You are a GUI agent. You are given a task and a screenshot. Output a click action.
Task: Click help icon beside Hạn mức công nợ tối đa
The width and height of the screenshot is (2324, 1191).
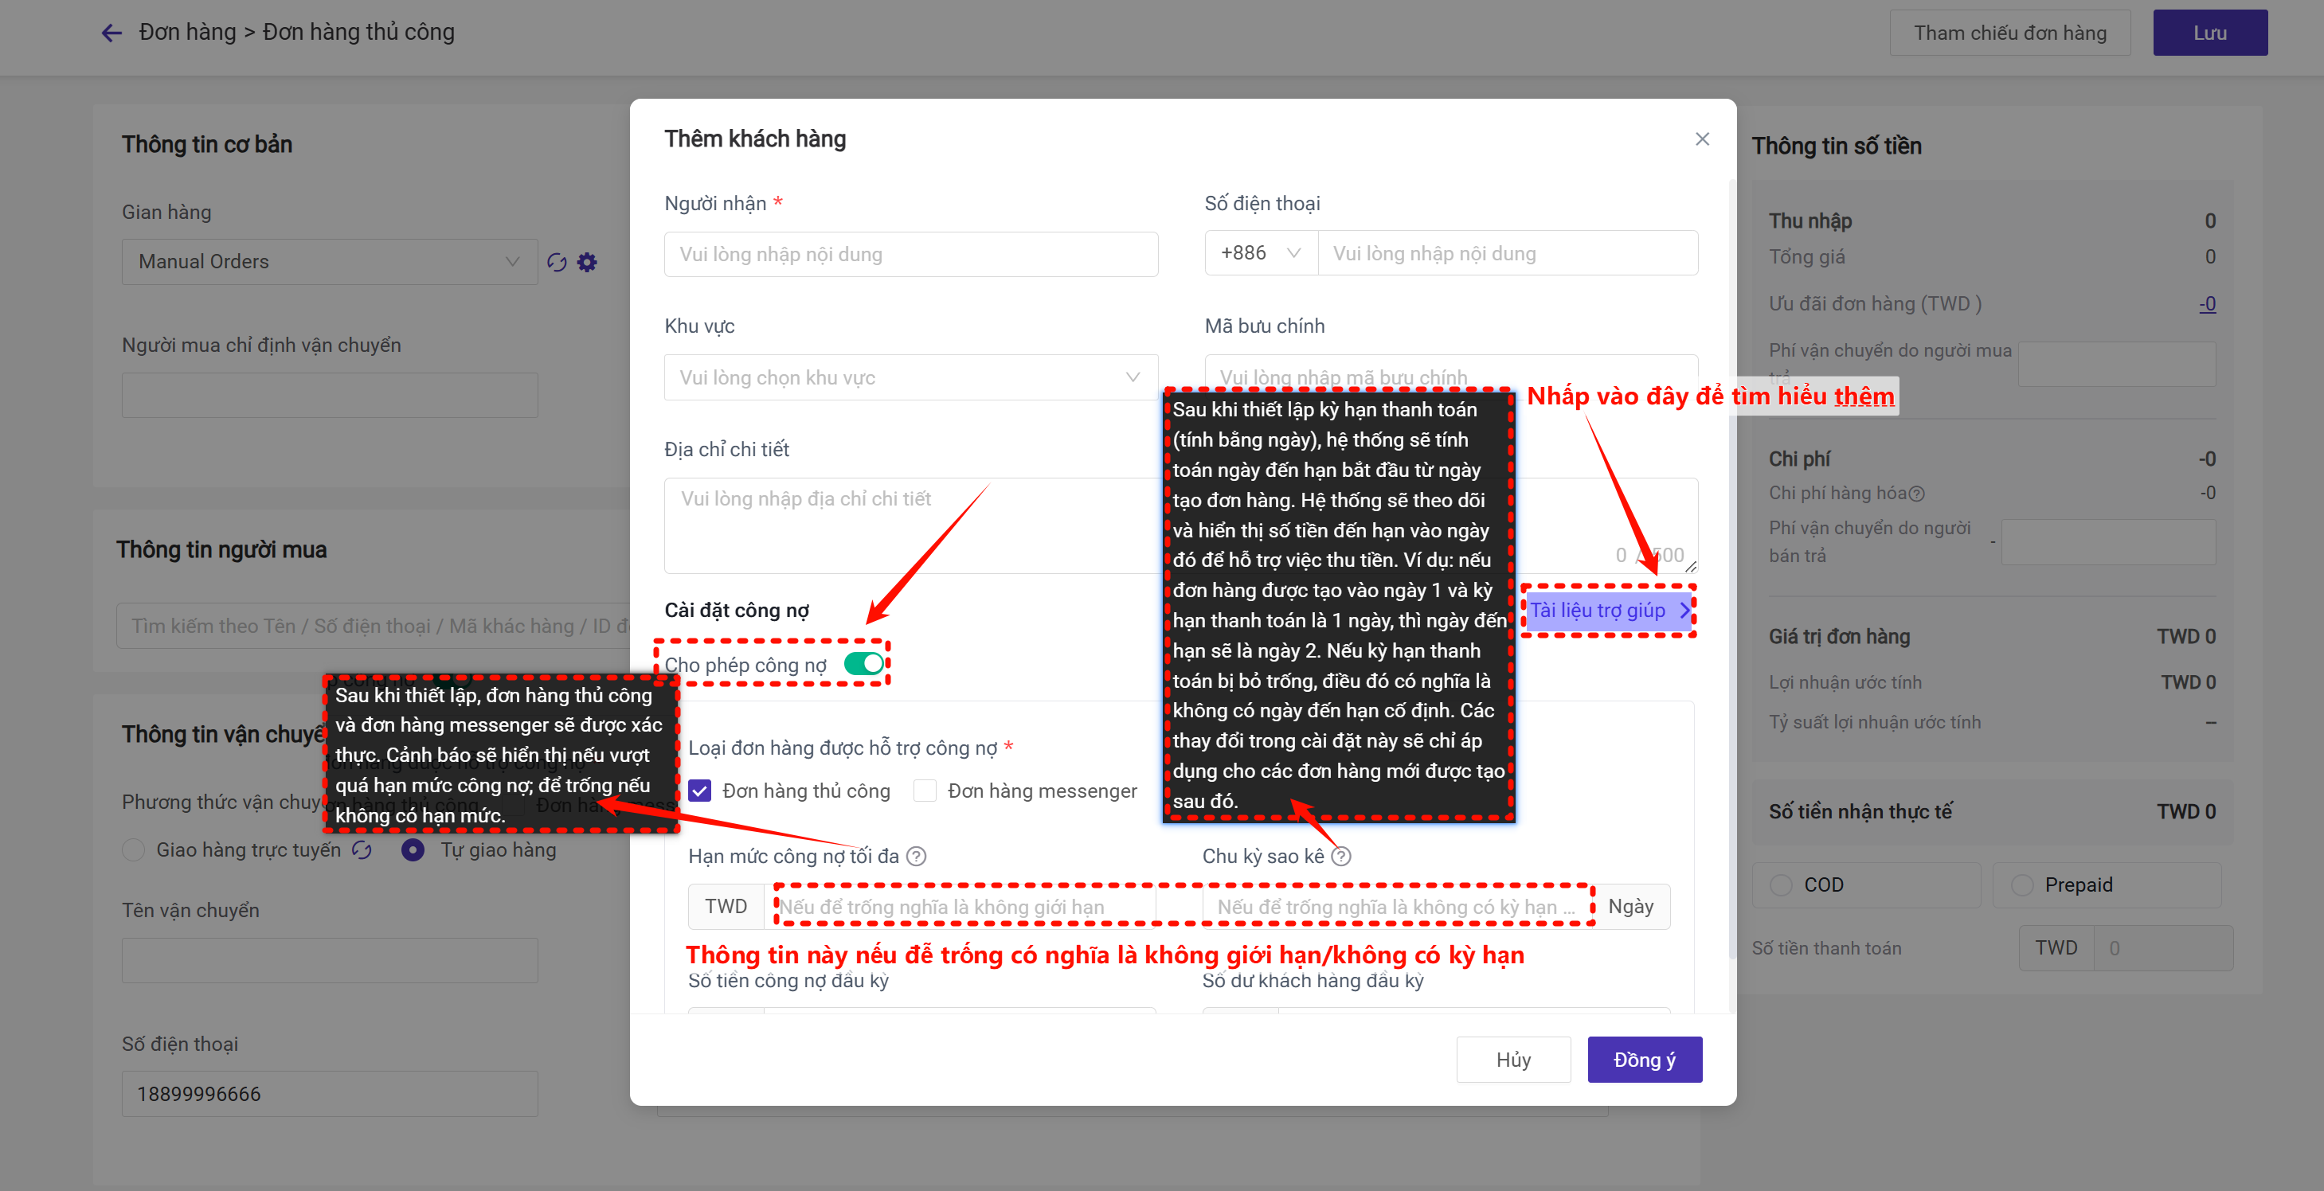(x=917, y=856)
